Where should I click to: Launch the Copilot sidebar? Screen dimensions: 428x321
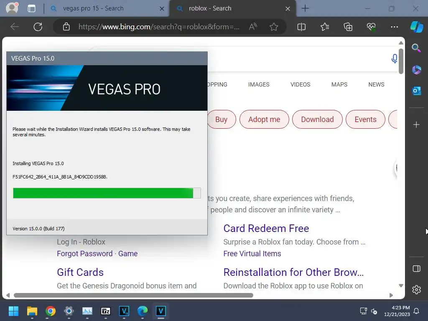coord(417,27)
